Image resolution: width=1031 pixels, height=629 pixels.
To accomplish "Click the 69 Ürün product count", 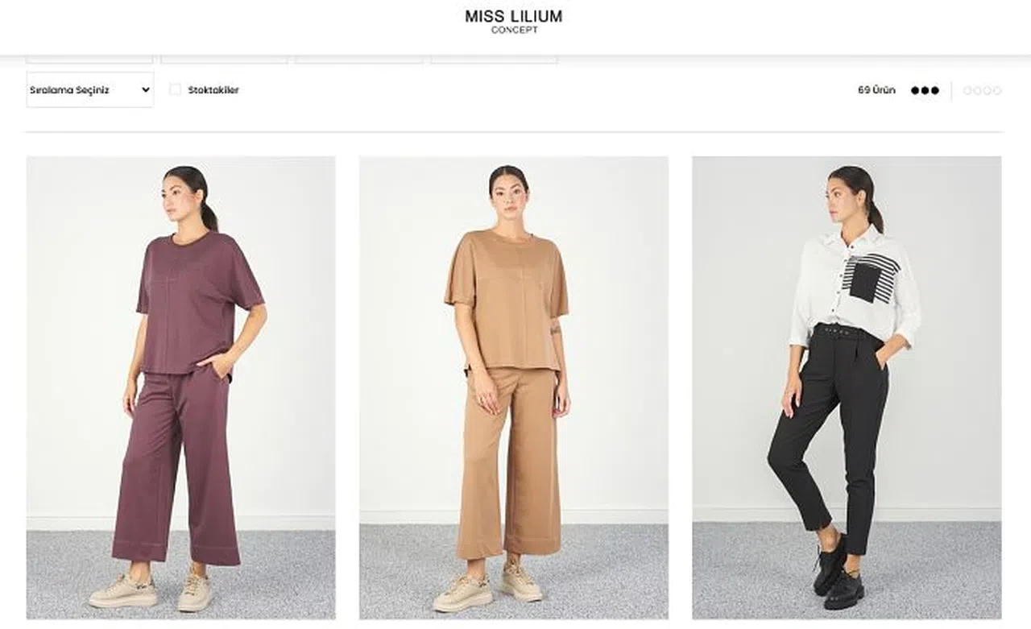I will pos(876,90).
